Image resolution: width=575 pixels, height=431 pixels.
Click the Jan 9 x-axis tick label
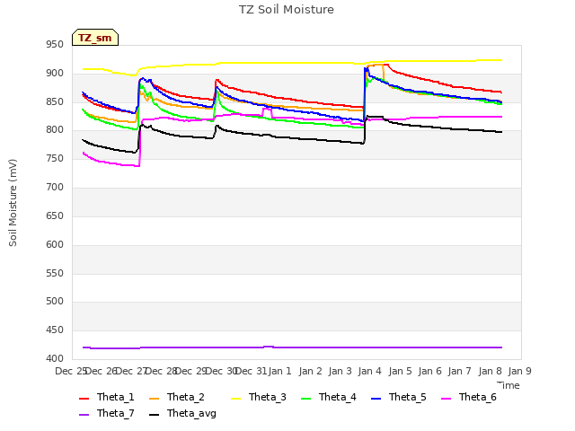pyautogui.click(x=519, y=371)
